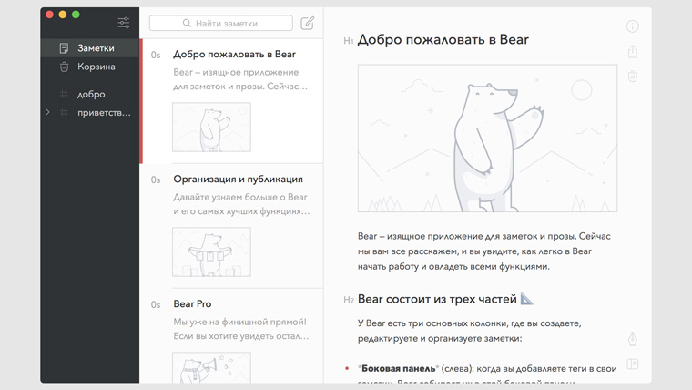Open note Добро пожаловать в Bear in list
692x390 pixels.
232,101
